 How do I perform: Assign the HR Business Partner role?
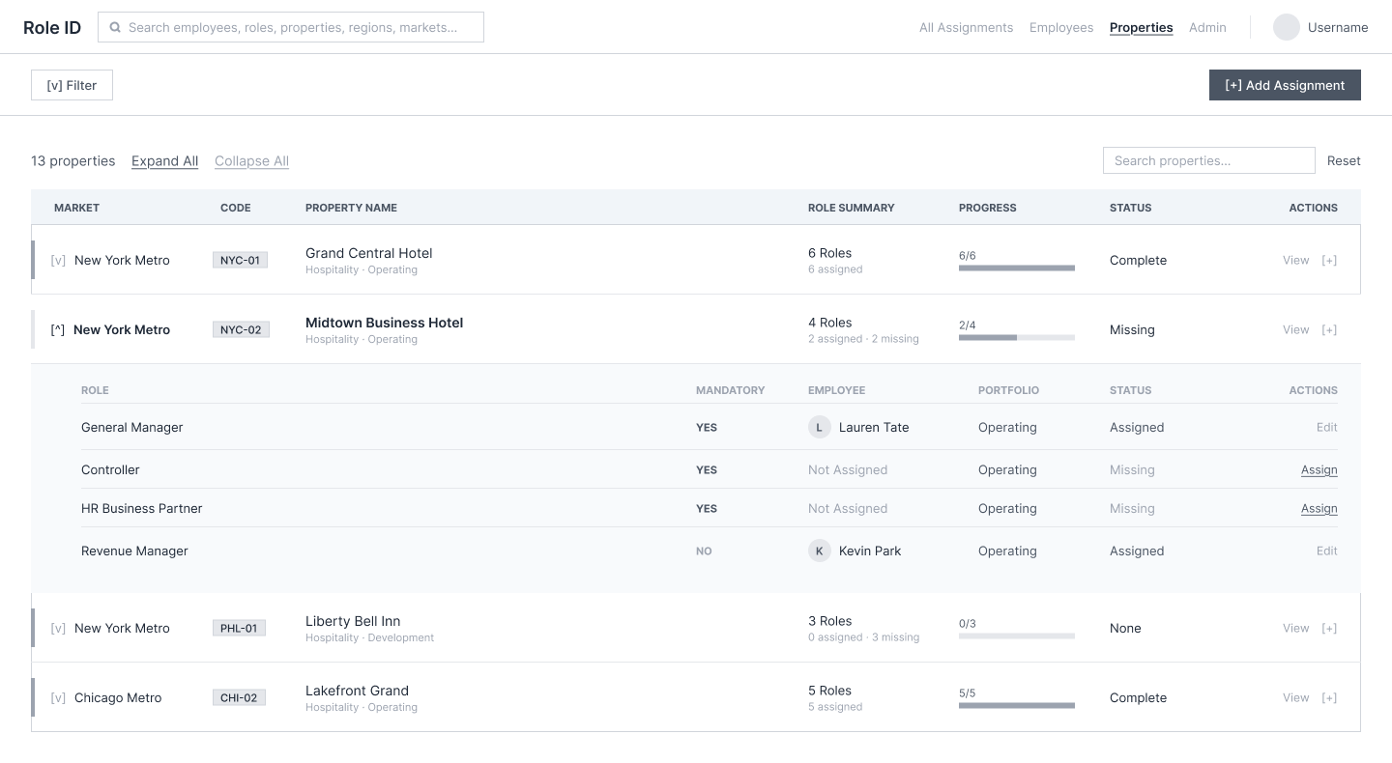pos(1319,509)
